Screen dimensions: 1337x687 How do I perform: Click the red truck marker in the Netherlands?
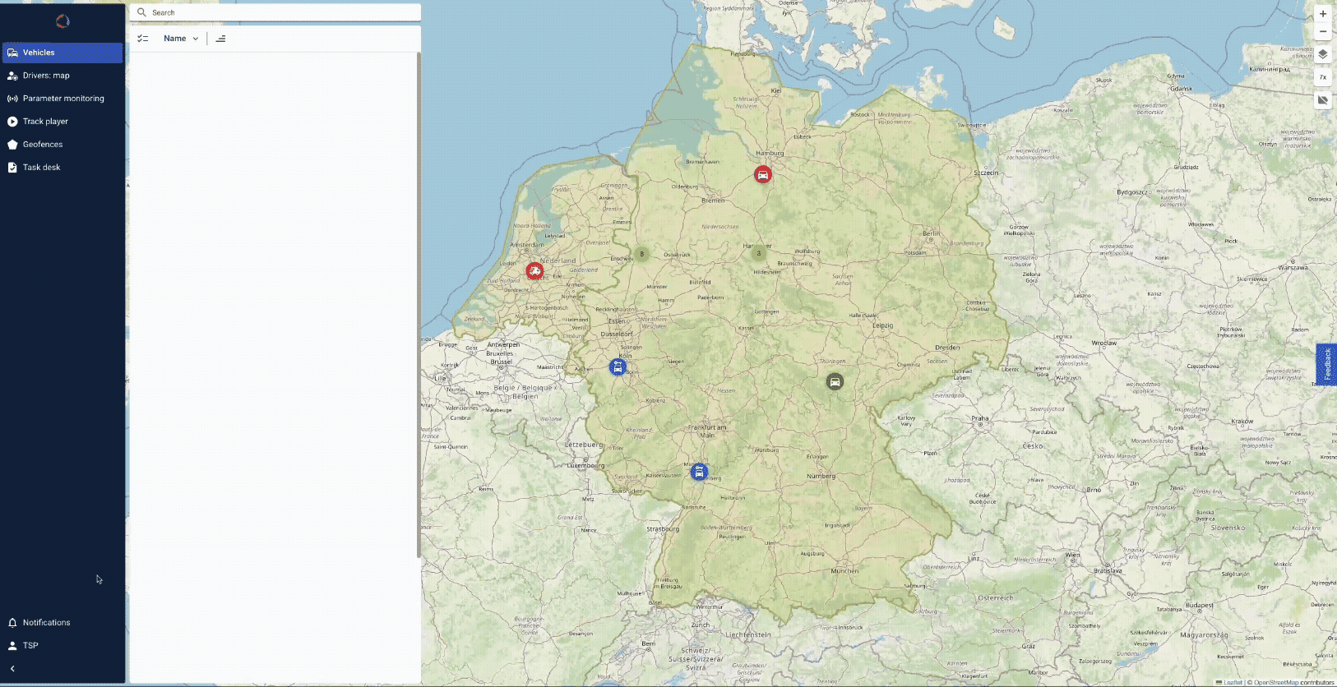(534, 270)
